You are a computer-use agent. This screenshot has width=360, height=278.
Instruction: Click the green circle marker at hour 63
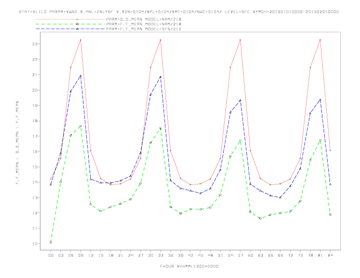[260, 218]
